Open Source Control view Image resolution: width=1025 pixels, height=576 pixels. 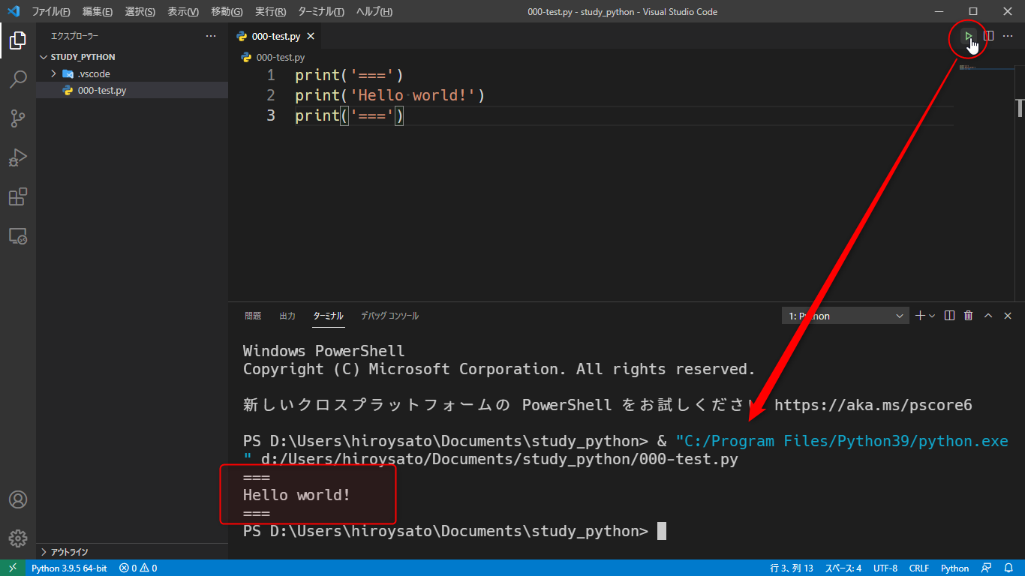tap(18, 118)
